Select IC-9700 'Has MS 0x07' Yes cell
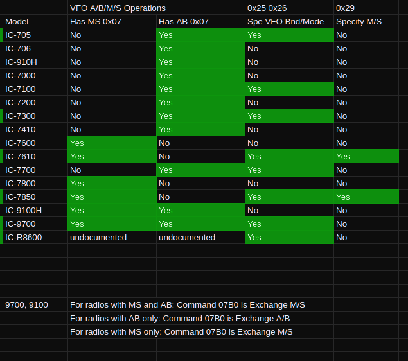Image resolution: width=408 pixels, height=361 pixels. coord(112,224)
